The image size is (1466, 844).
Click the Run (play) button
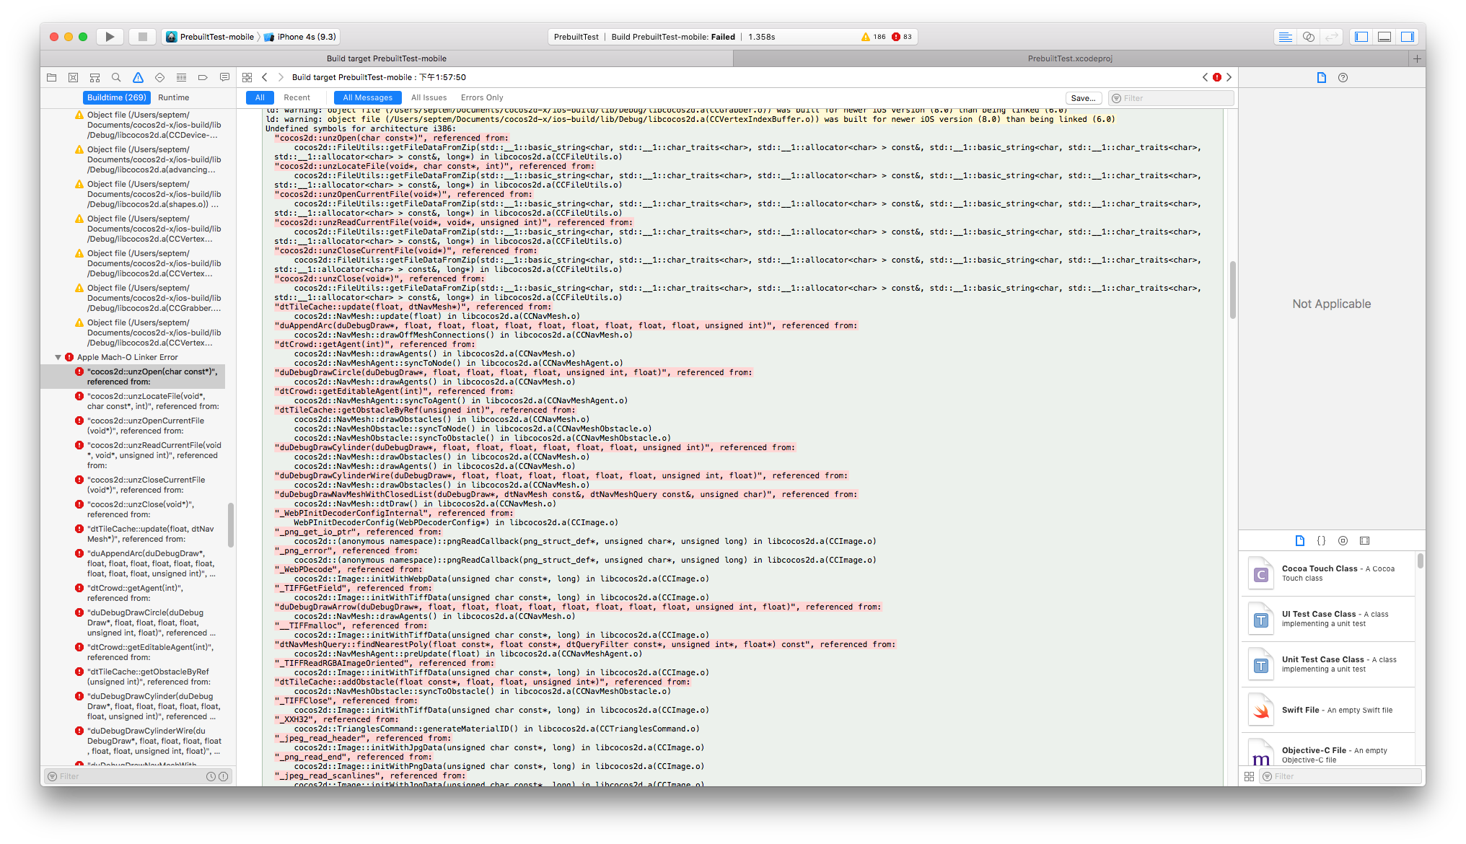pos(110,37)
